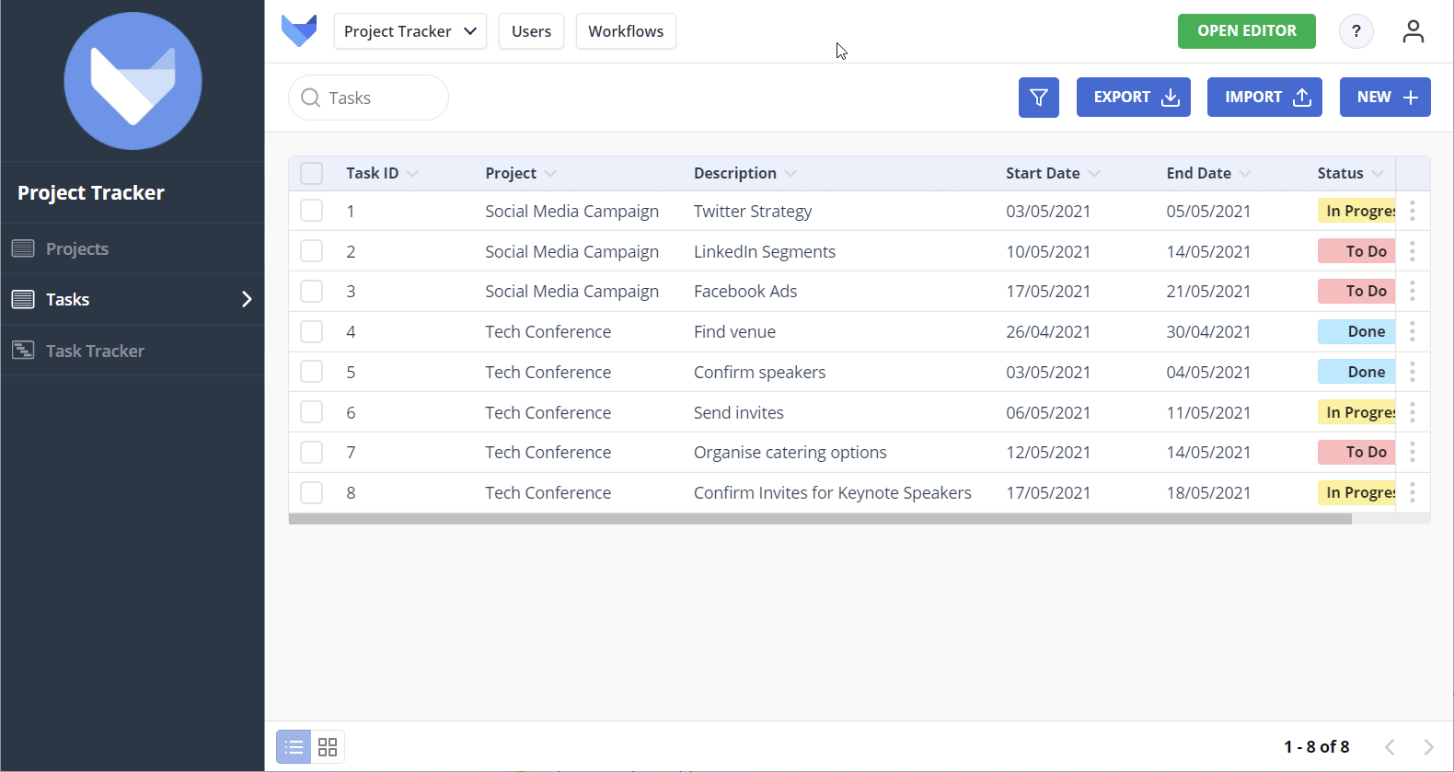Check the box for Facebook Ads task
1454x772 pixels.
pyautogui.click(x=312, y=291)
